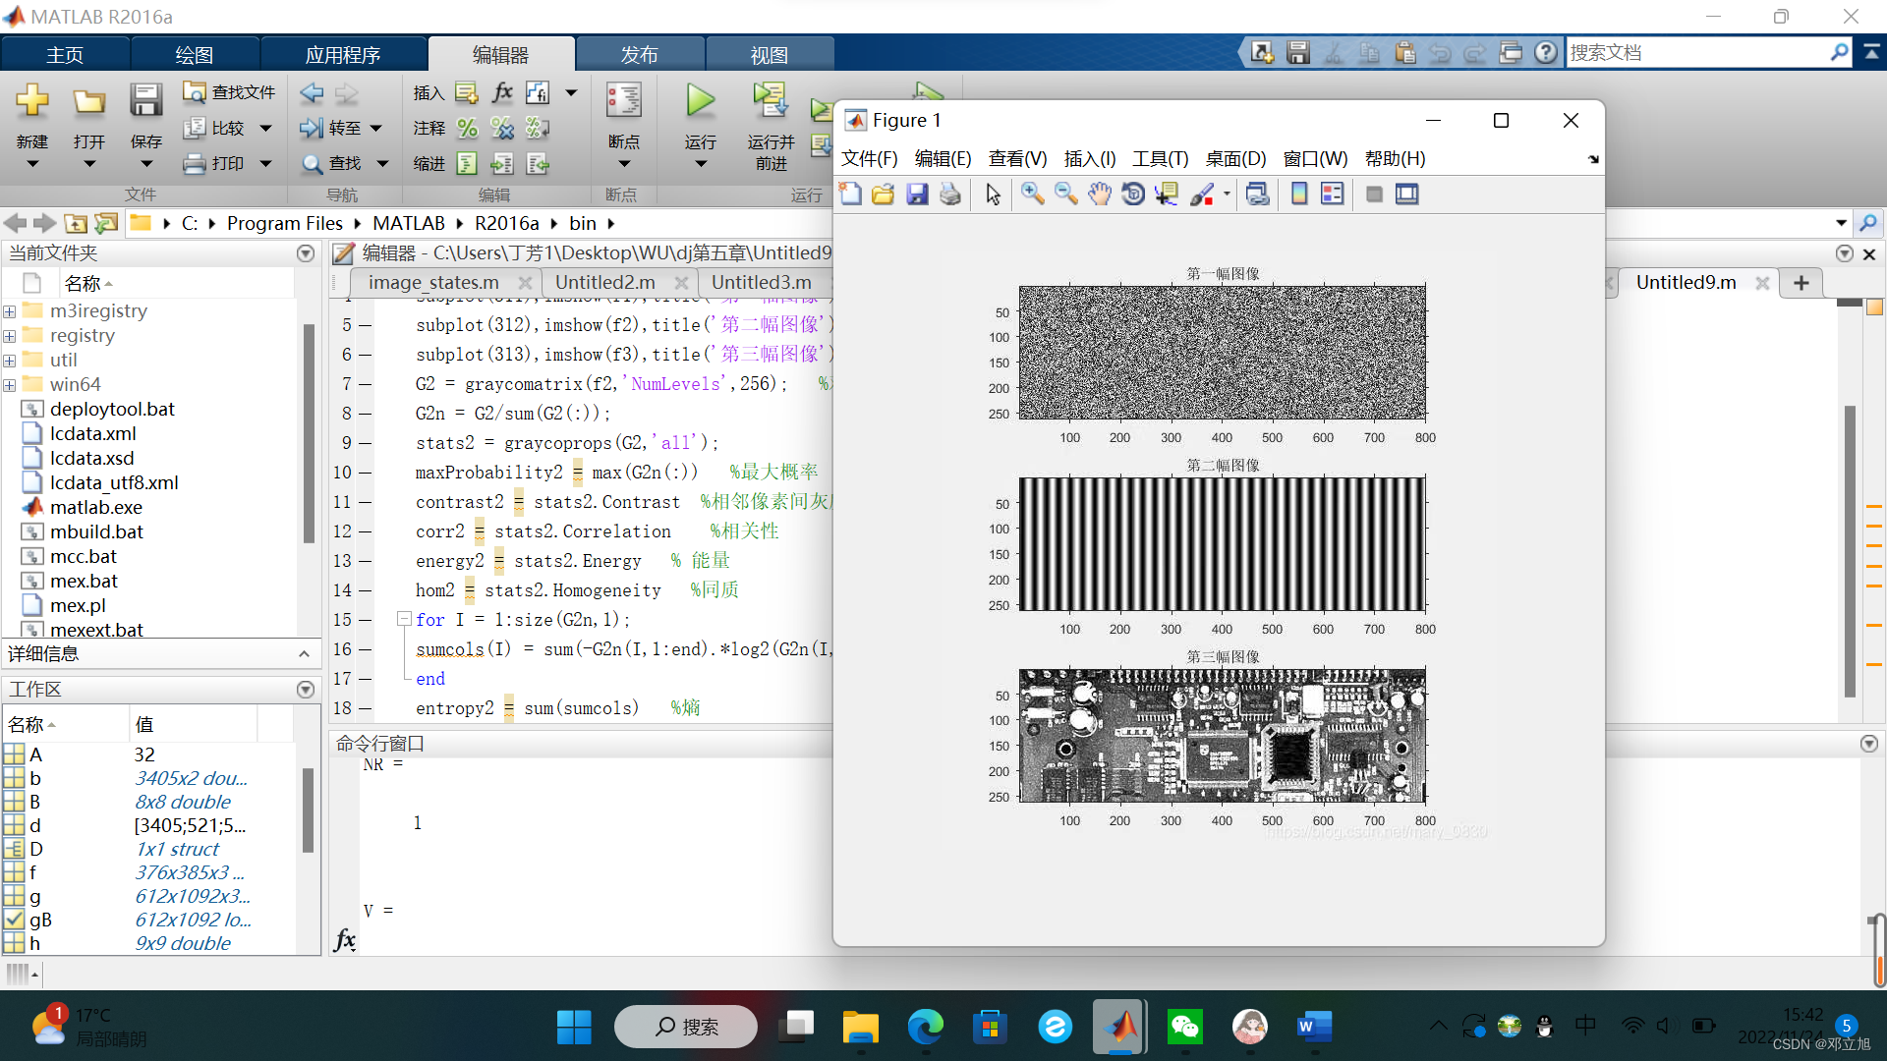Image resolution: width=1887 pixels, height=1061 pixels.
Task: Open the Property Editor from Figure toolbar
Action: coord(1406,194)
